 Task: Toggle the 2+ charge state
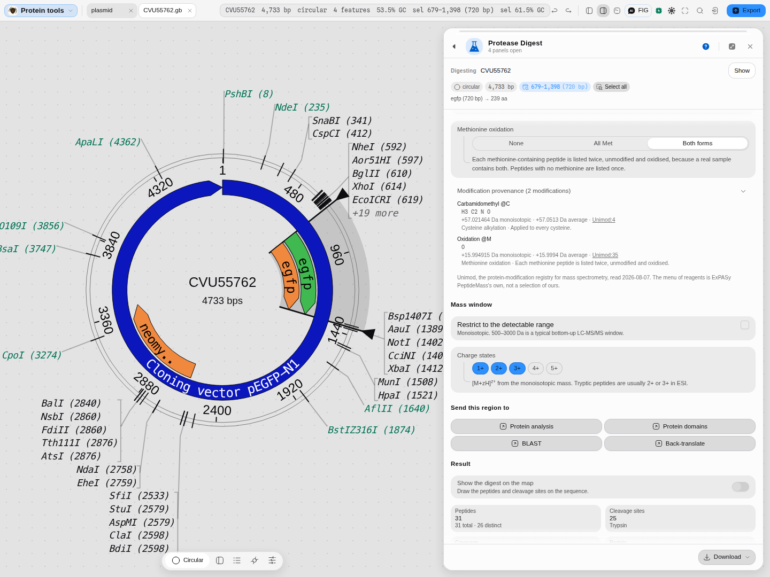pos(499,368)
